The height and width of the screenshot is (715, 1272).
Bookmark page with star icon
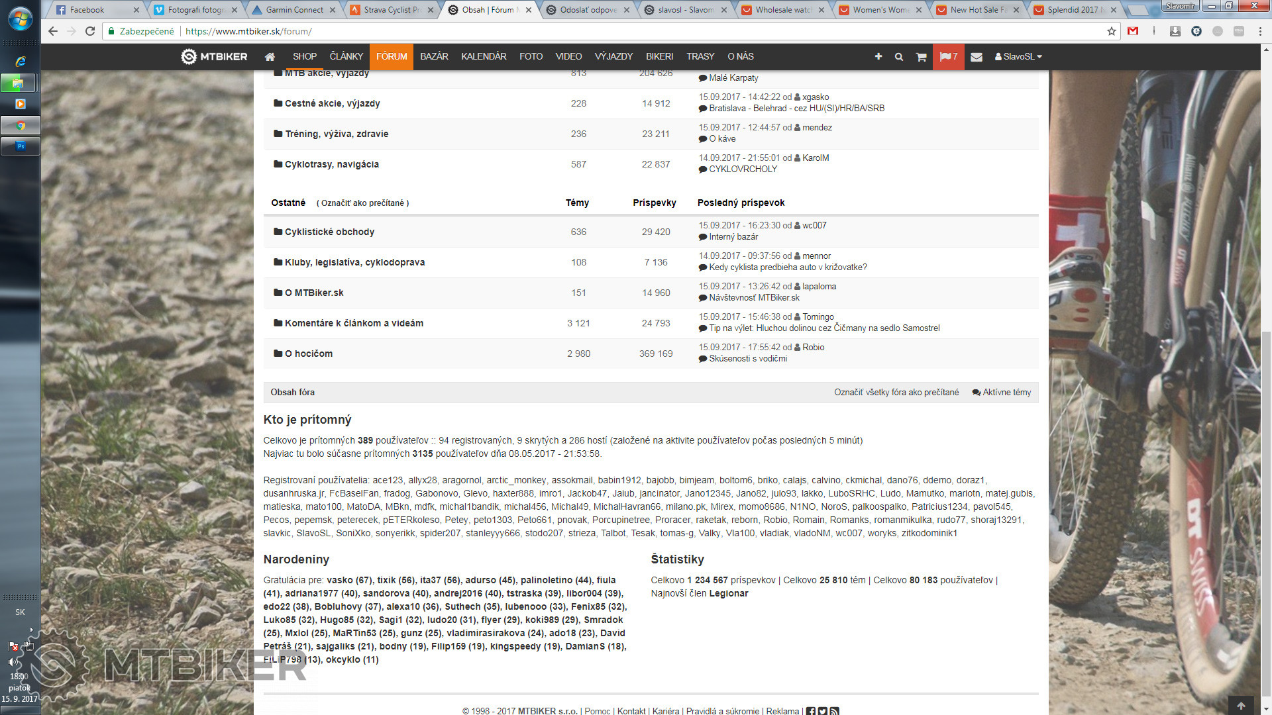click(1111, 31)
